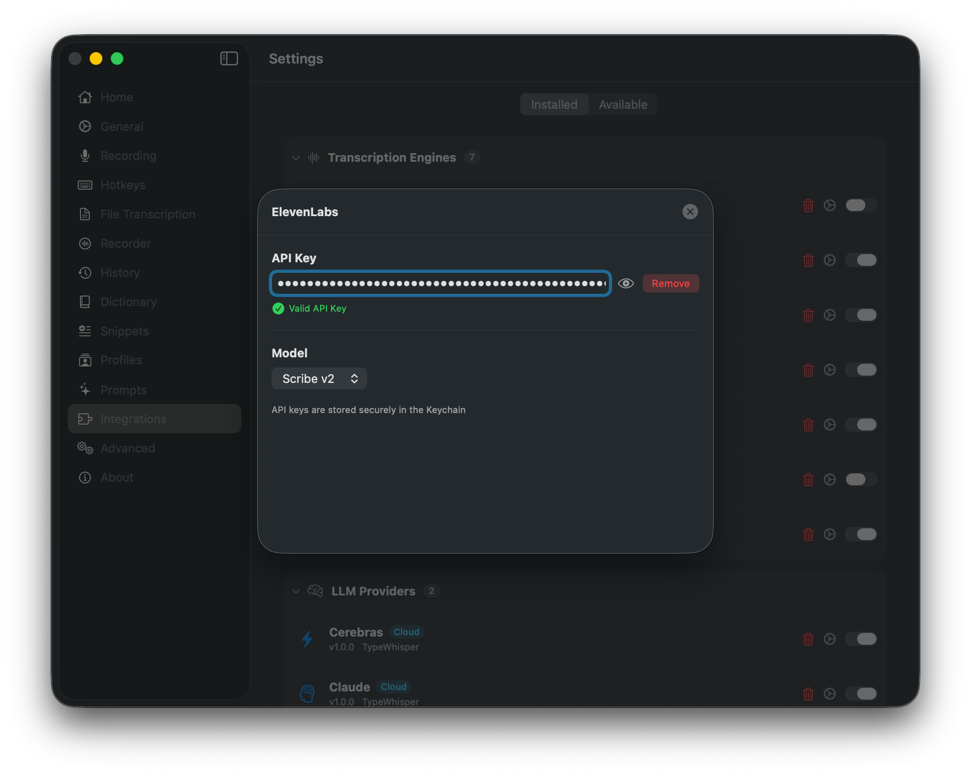Enable the Cerebras provider switch

click(x=861, y=639)
